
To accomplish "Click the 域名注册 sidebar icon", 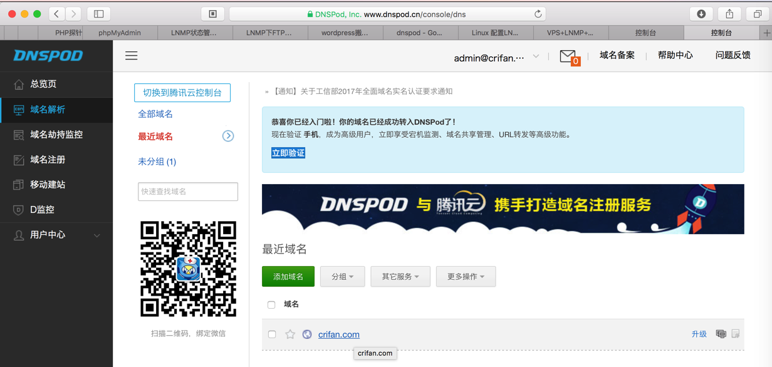I will [19, 160].
